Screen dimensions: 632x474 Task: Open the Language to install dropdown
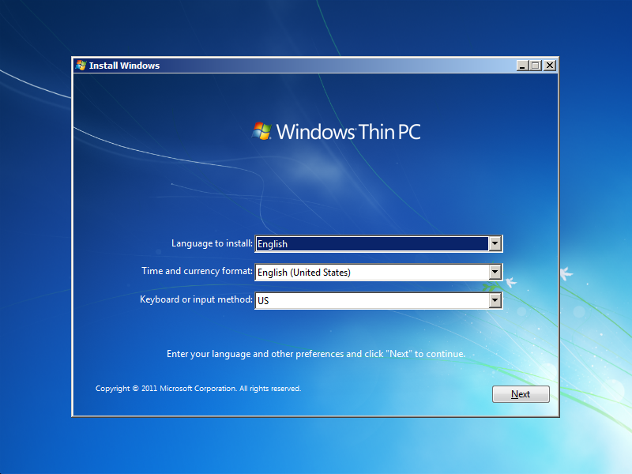[495, 243]
